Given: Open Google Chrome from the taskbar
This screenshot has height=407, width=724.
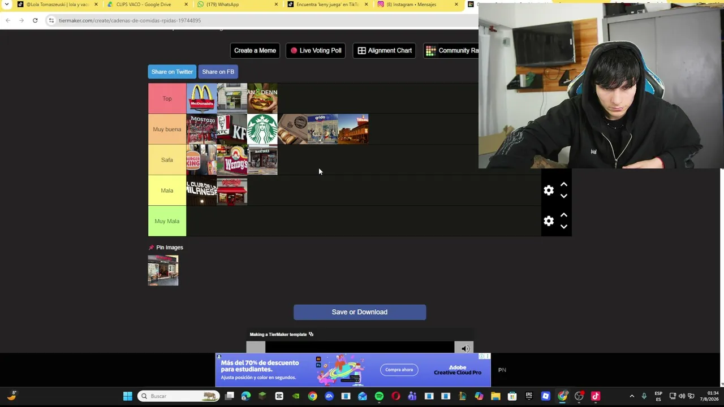Looking at the screenshot, I should click(x=312, y=396).
